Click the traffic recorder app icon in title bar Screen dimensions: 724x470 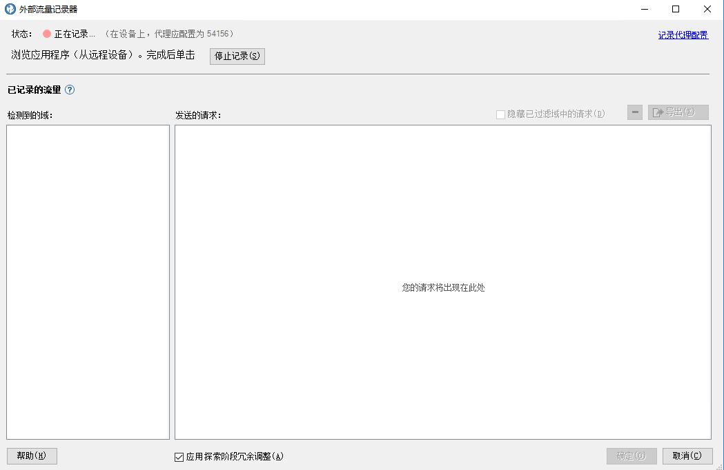(x=9, y=10)
